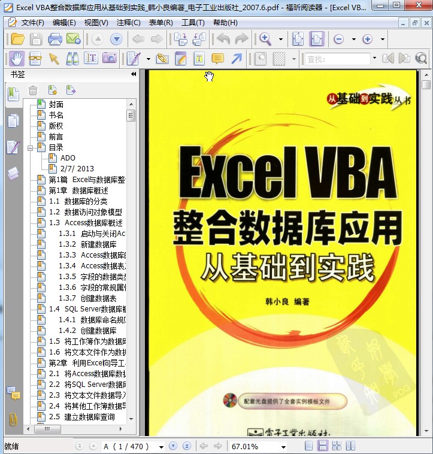Select the 封面 bookmark
The image size is (433, 454).
[x=56, y=105]
